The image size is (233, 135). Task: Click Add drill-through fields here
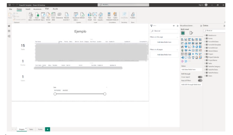point(191,85)
